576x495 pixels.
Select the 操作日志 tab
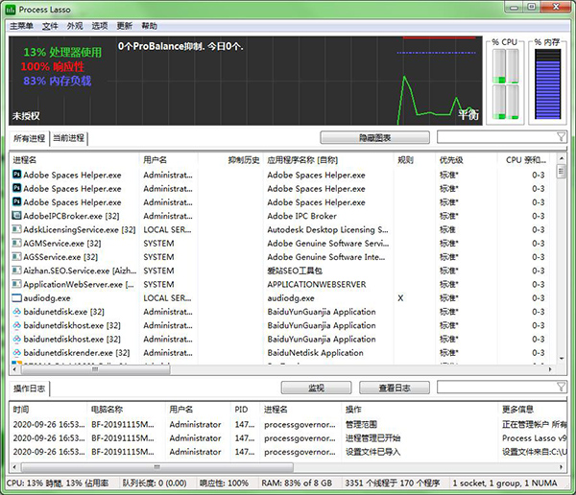tap(30, 389)
